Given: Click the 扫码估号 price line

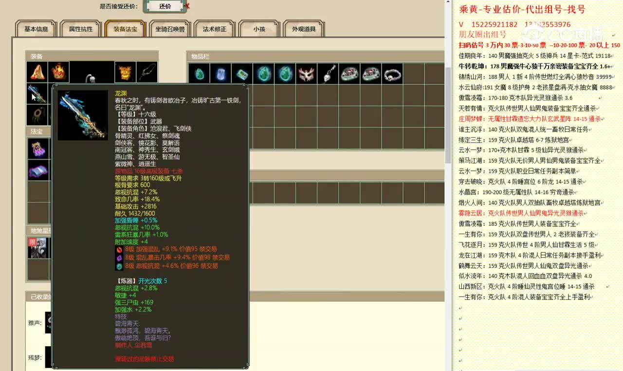Looking at the screenshot, I should tap(539, 45).
